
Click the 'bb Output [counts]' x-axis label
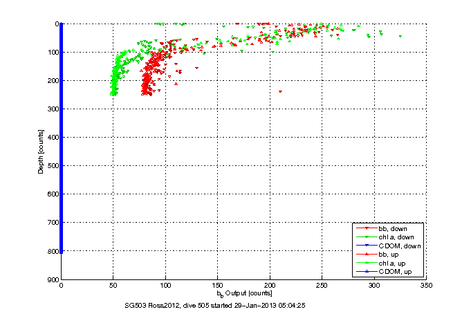244,293
